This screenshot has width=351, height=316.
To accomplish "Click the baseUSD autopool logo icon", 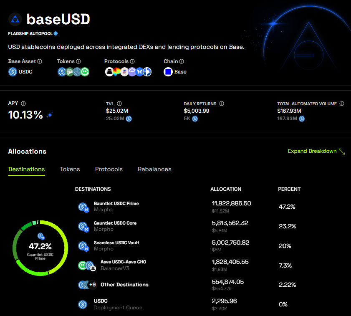I will (x=15, y=19).
